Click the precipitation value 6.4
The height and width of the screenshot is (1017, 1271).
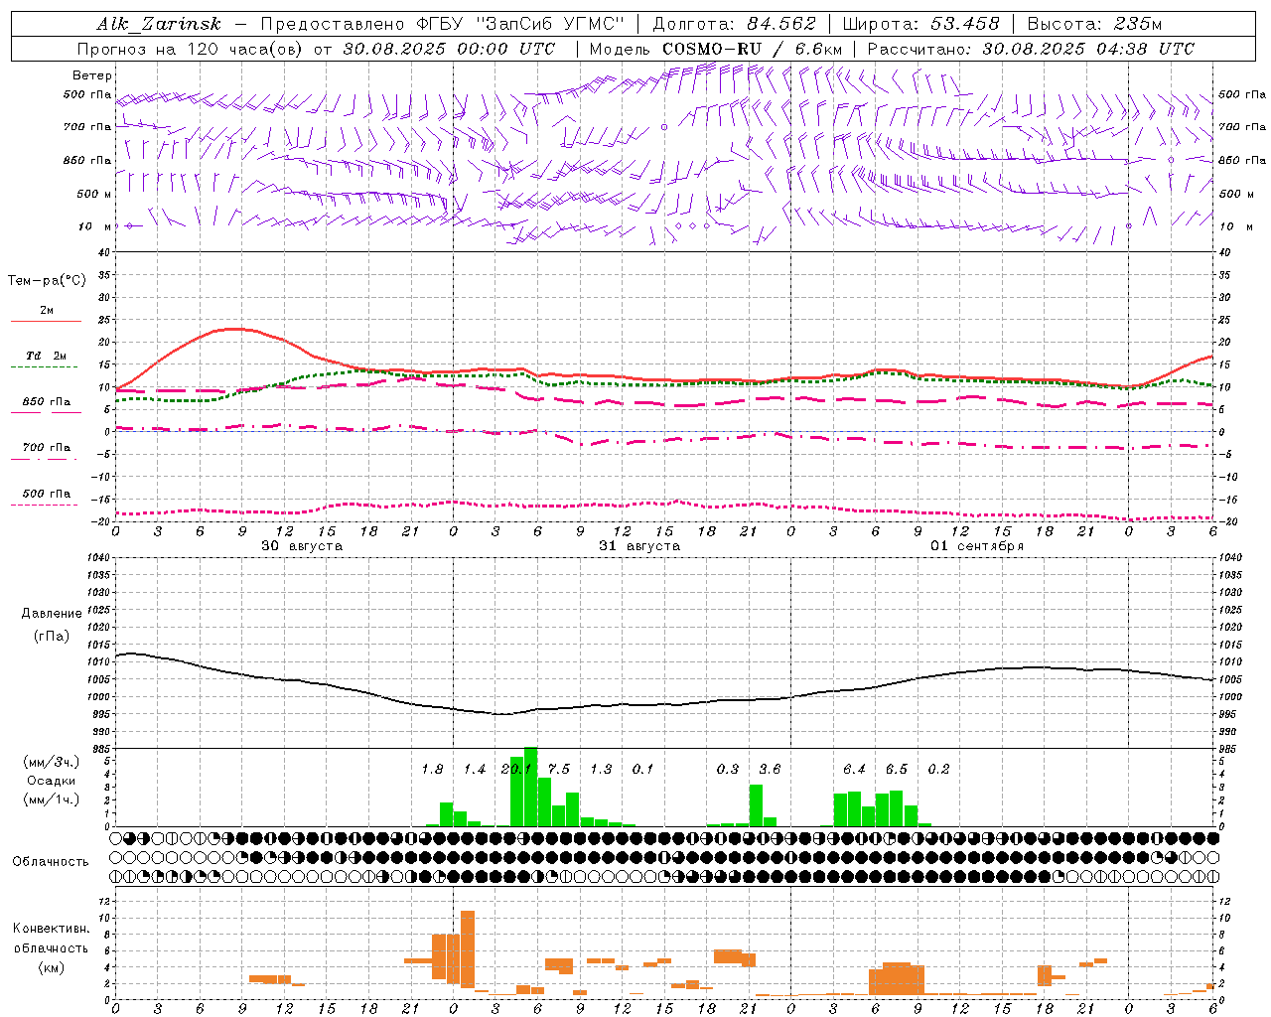pyautogui.click(x=854, y=769)
